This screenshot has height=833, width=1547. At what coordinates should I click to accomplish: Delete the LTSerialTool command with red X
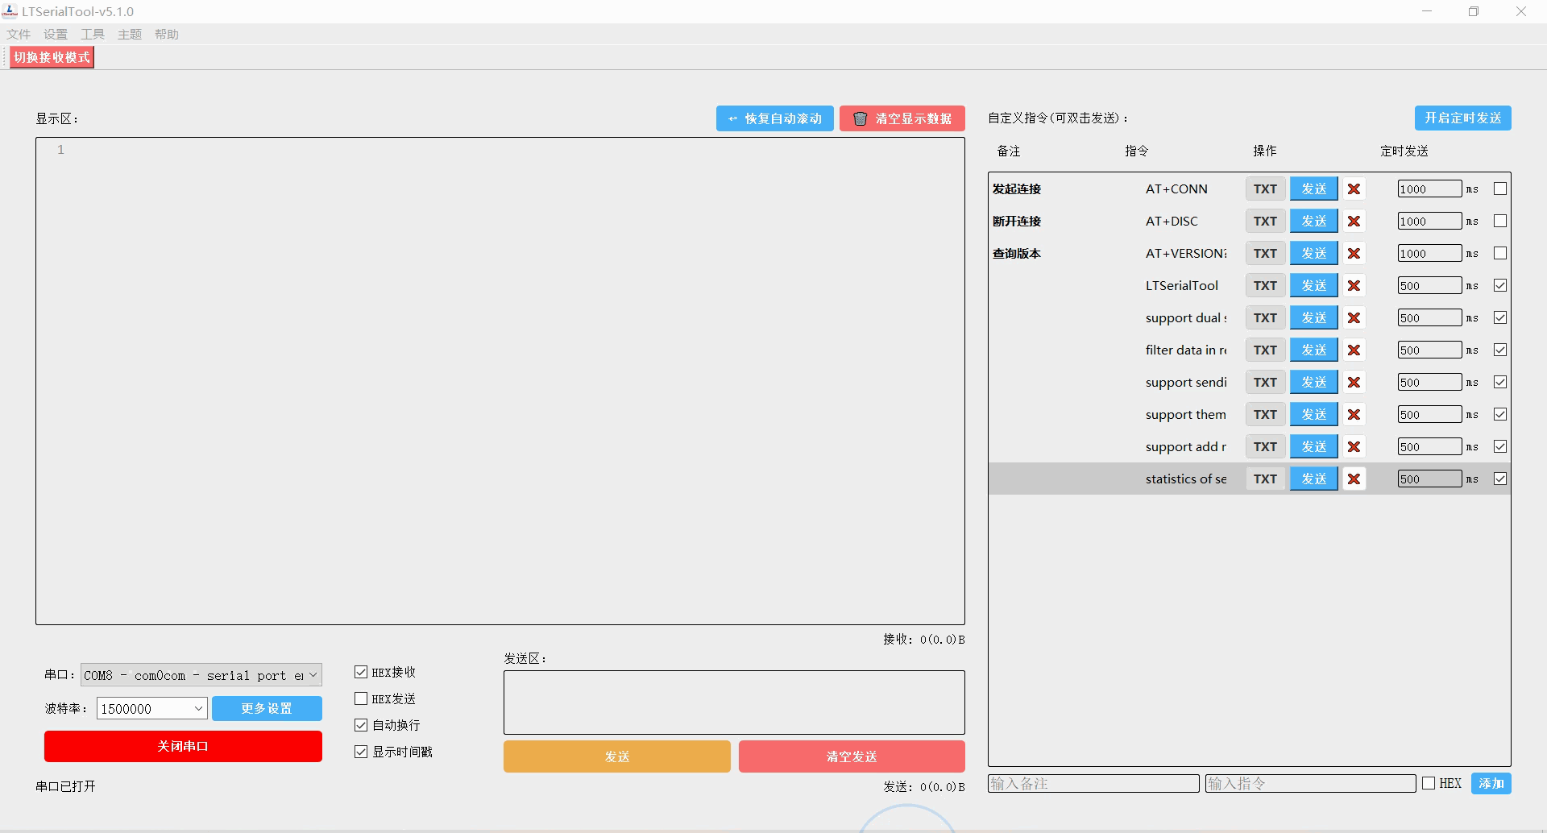point(1354,285)
